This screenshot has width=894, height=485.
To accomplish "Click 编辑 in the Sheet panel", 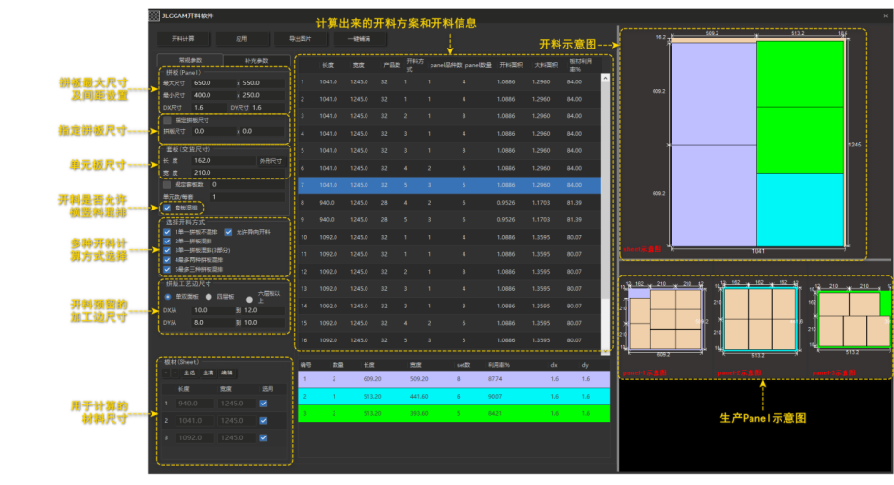I will click(227, 373).
